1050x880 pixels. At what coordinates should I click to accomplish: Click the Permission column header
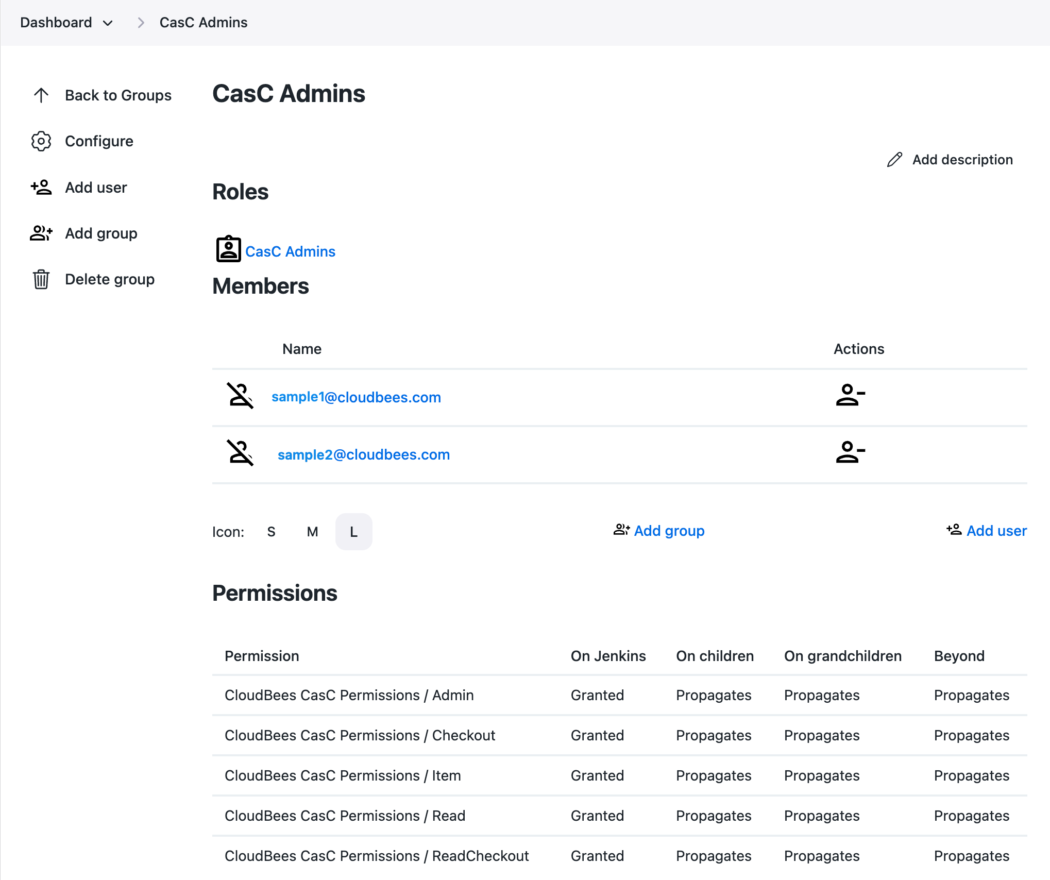click(x=262, y=656)
